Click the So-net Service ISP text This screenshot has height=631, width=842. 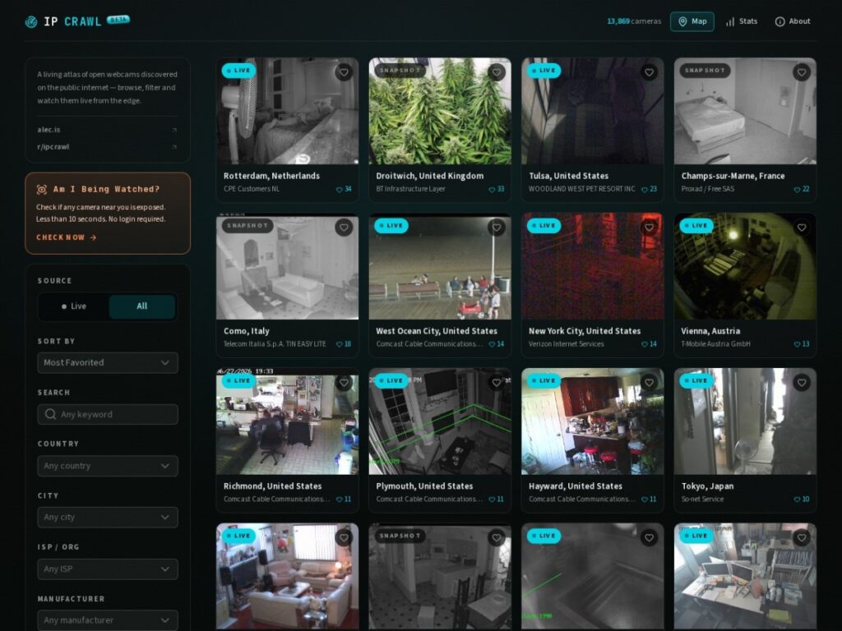(x=702, y=499)
